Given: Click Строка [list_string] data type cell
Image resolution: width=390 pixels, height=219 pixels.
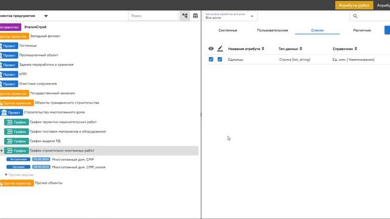Looking at the screenshot, I should pyautogui.click(x=294, y=60).
